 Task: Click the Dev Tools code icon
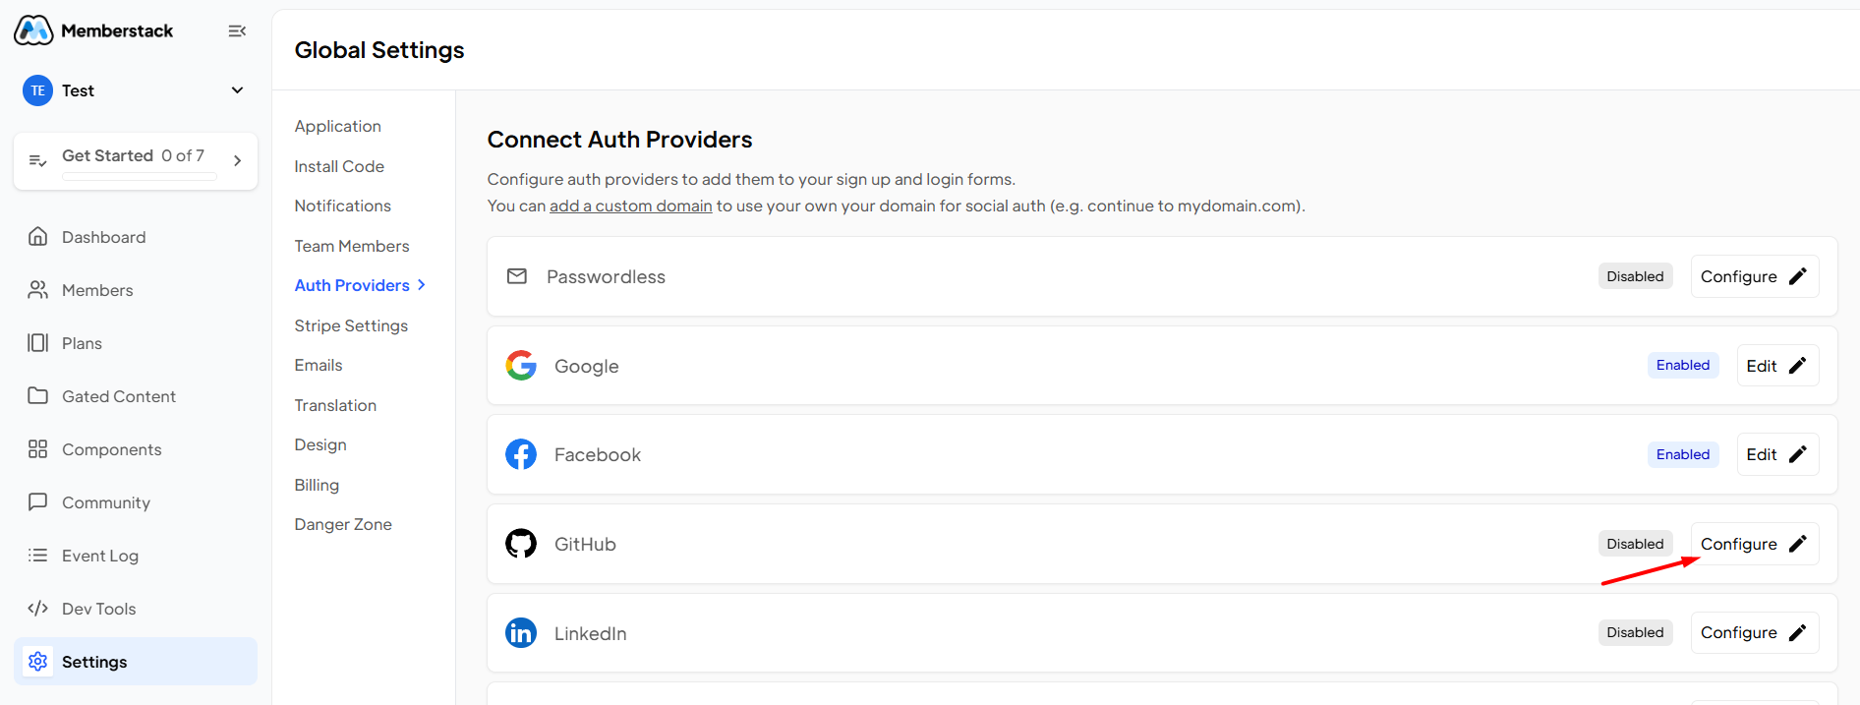point(38,609)
